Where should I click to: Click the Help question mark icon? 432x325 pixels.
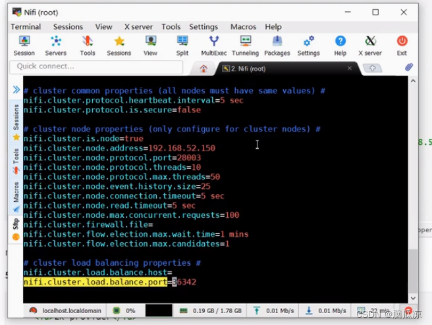pyautogui.click(x=340, y=46)
